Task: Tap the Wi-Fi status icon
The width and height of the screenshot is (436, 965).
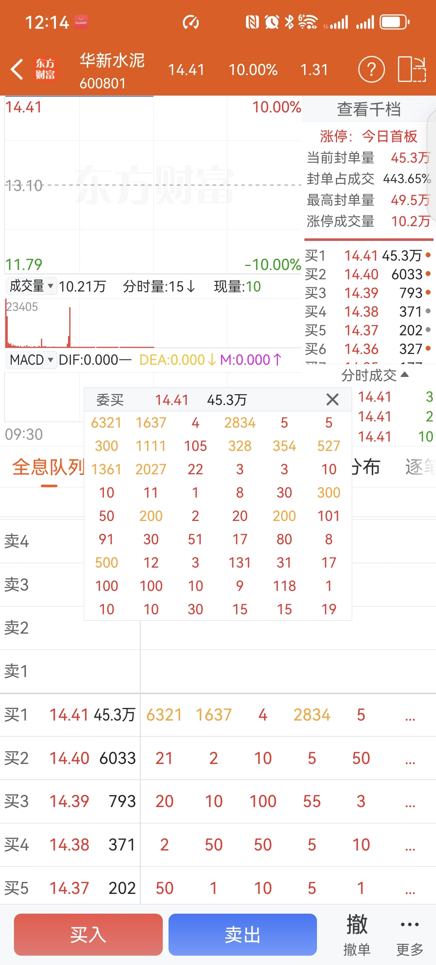Action: coord(308,22)
